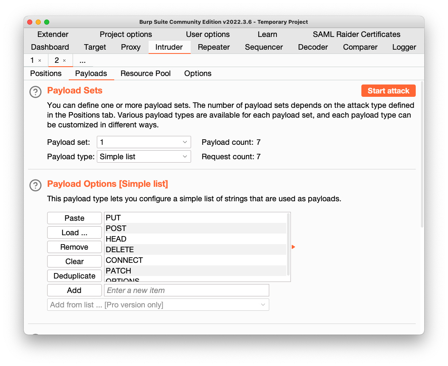Select DELETE in the payload list
This screenshot has width=448, height=366.
(195, 249)
